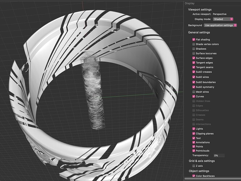
Task: Click the 'Grid & axis settings' heading
Action: (202, 161)
